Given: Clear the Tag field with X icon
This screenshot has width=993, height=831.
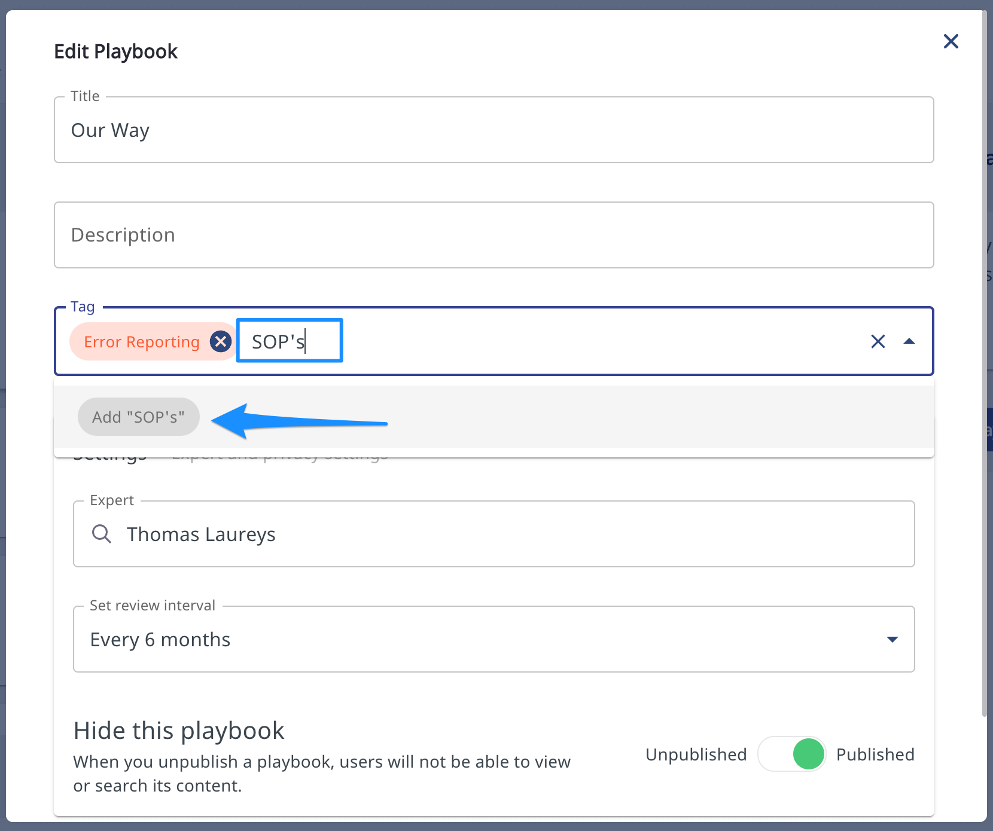Looking at the screenshot, I should 878,341.
